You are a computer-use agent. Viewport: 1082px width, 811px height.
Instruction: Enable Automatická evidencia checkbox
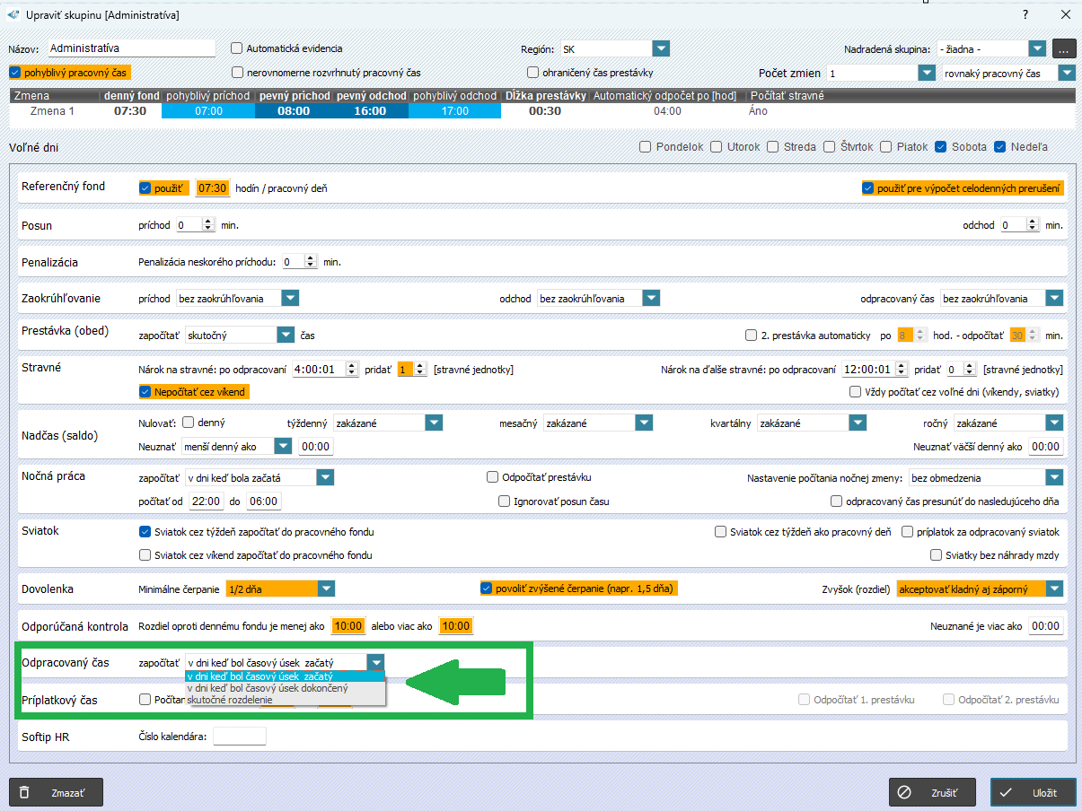point(237,48)
